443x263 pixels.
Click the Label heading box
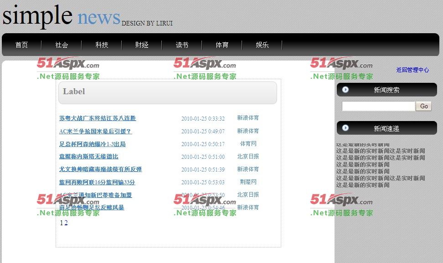pyautogui.click(x=168, y=93)
